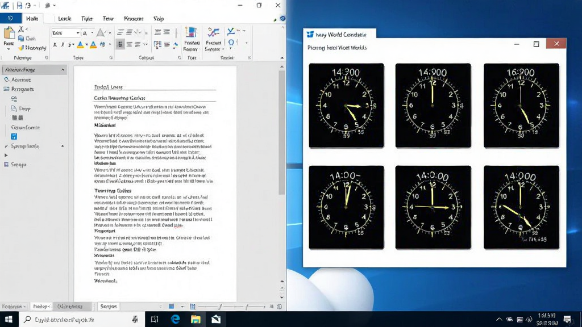Click the blue square icon below Ctoran Fomit
The height and width of the screenshot is (327, 582).
click(14, 136)
